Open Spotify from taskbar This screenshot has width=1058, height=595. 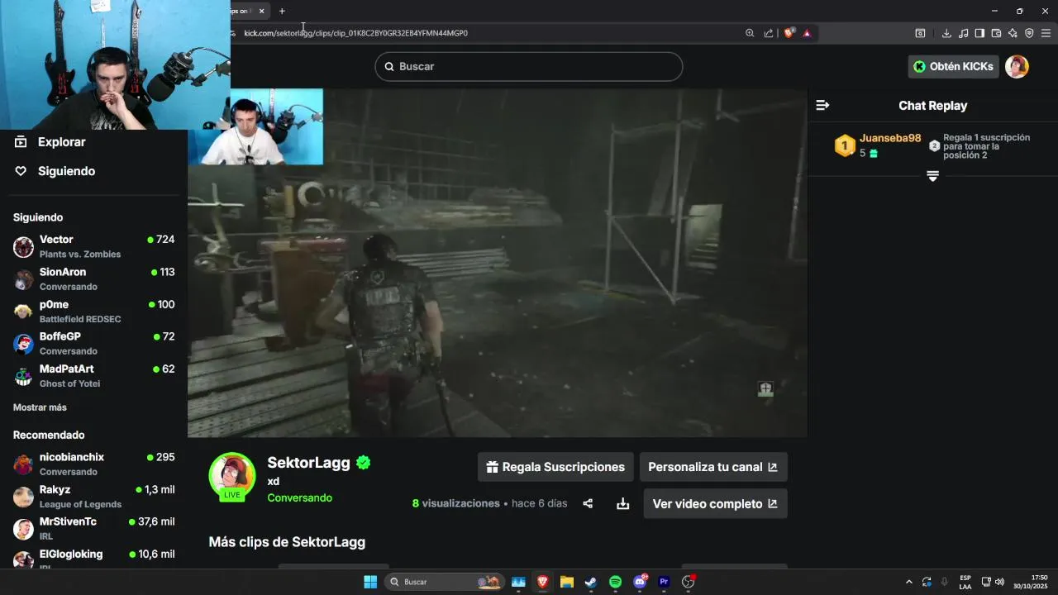615,582
